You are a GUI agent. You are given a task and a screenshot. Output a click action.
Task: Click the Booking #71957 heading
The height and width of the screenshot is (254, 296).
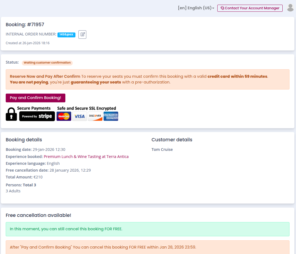pos(25,25)
